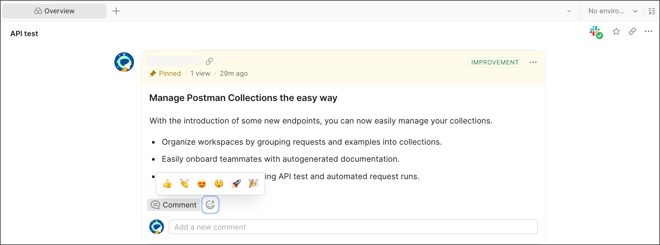React with thumbs up emoji
This screenshot has width=660, height=245.
(x=167, y=184)
